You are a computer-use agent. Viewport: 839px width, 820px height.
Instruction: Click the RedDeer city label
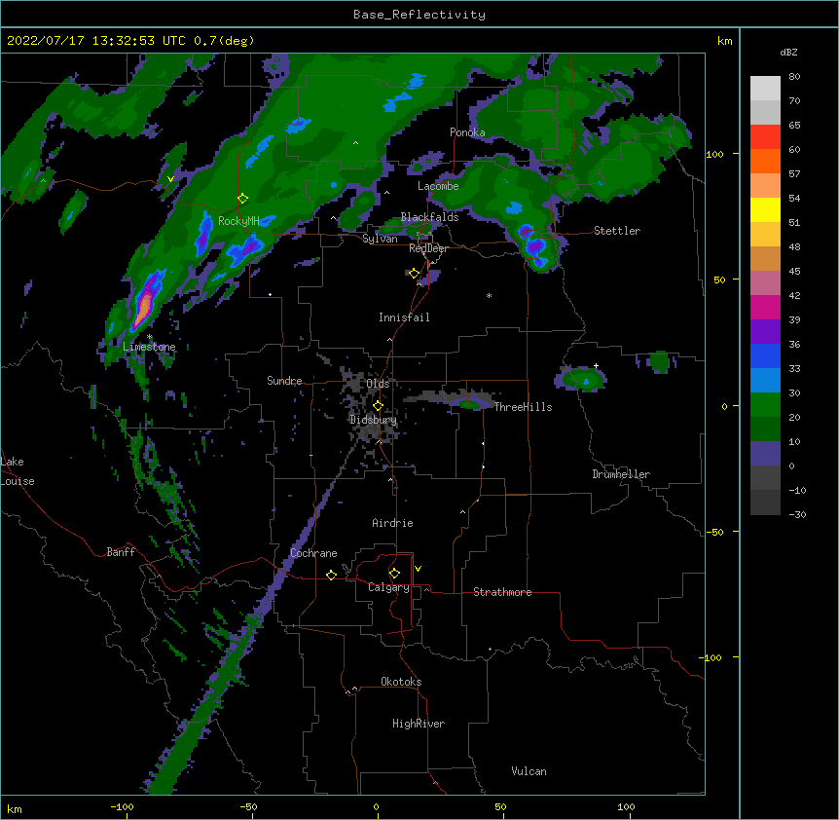tap(428, 248)
